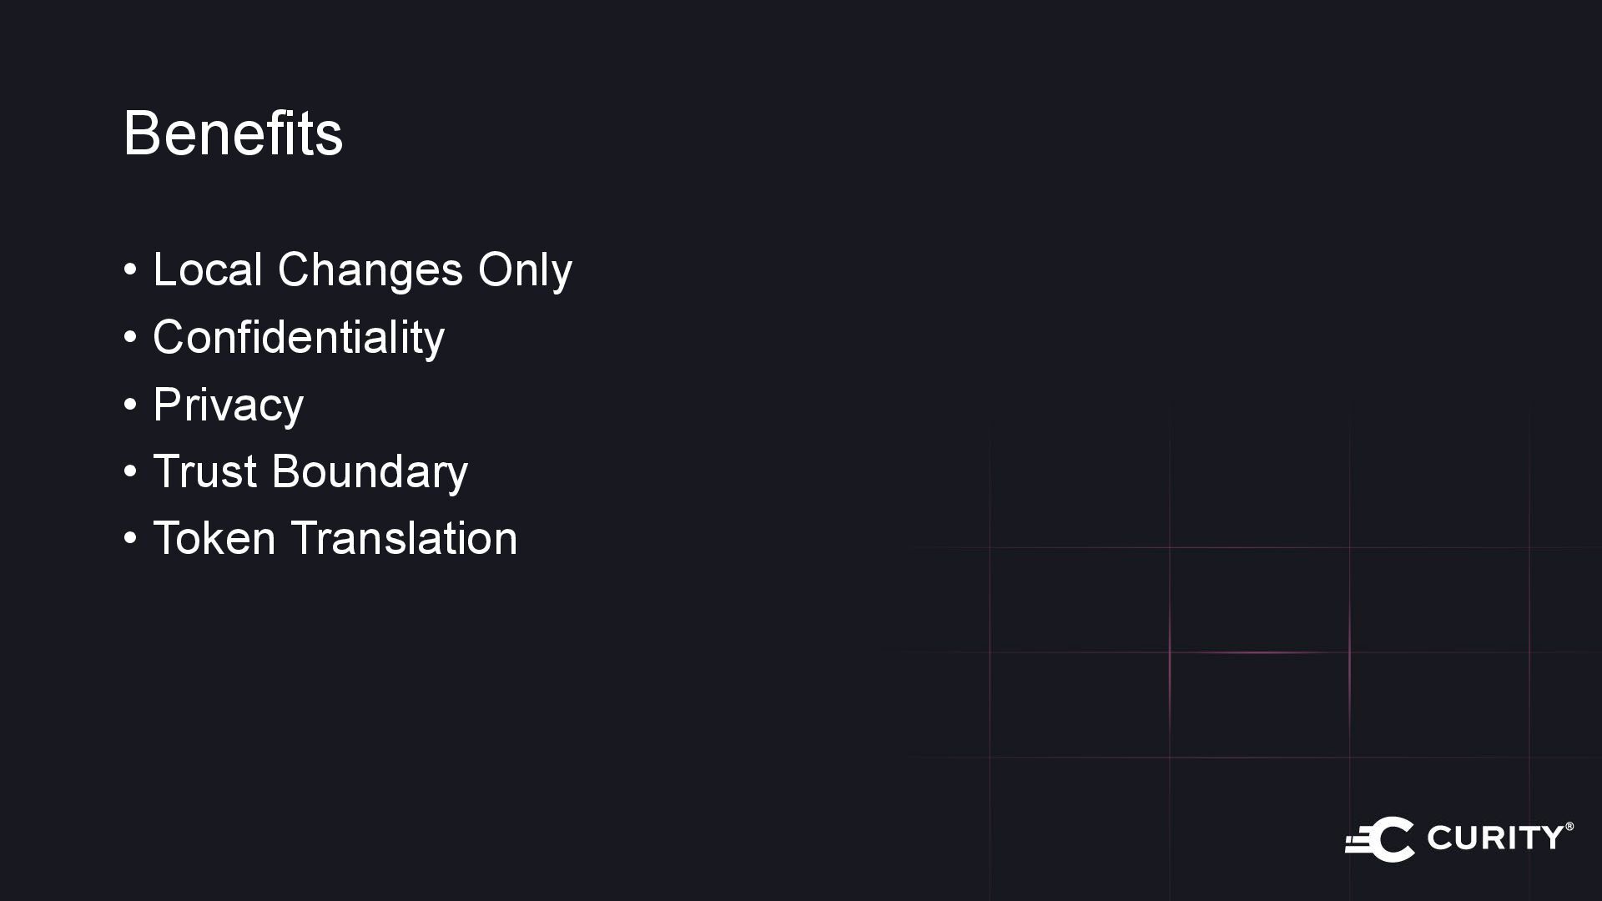Click the word Trust in fourth bullet
1602x901 pixels.
[x=204, y=471]
